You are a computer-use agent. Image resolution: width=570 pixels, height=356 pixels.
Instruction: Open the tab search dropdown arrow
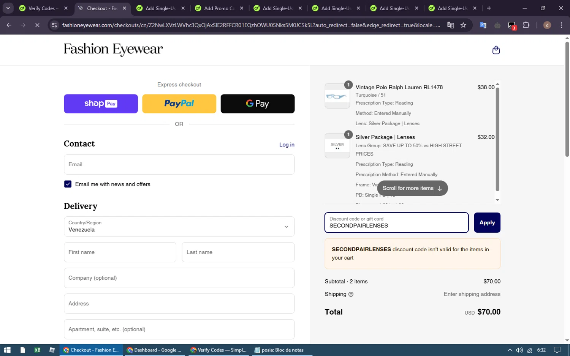click(8, 8)
